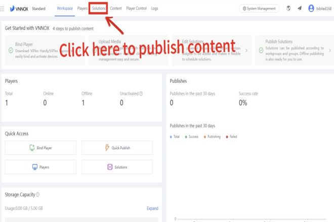The image size is (334, 222).
Task: View the Logs tab
Action: [x=155, y=9]
